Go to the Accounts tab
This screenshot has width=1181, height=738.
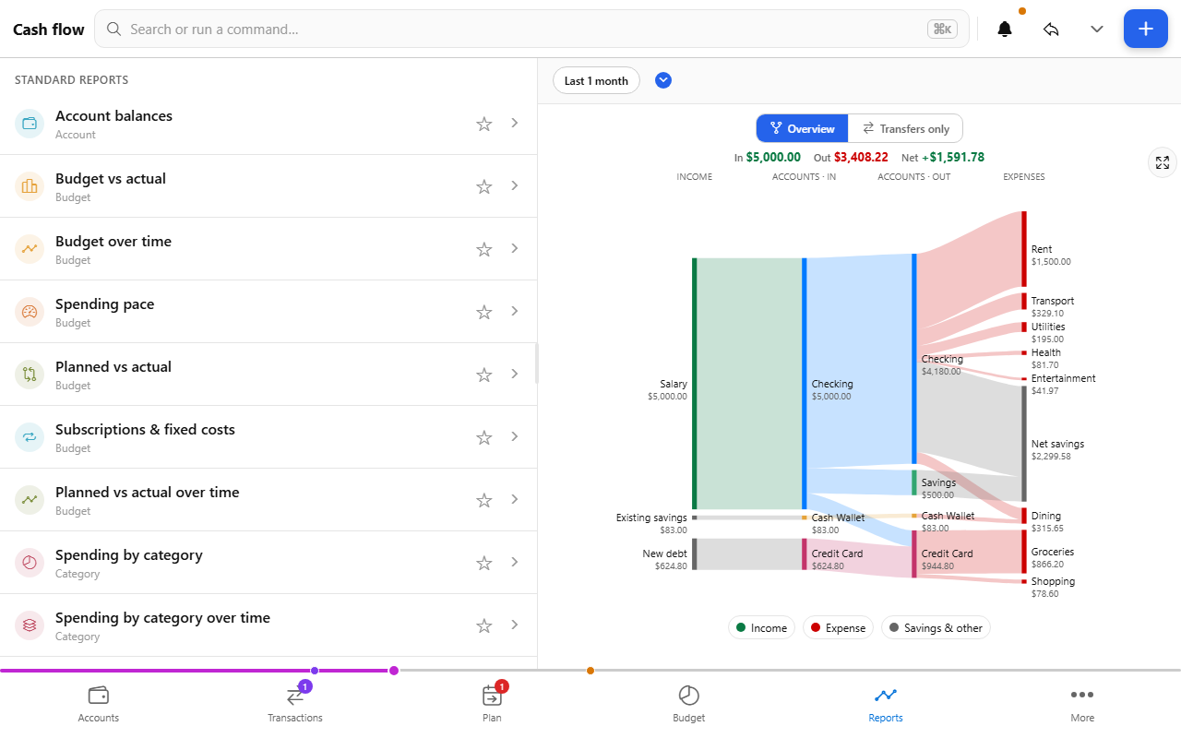pyautogui.click(x=99, y=704)
